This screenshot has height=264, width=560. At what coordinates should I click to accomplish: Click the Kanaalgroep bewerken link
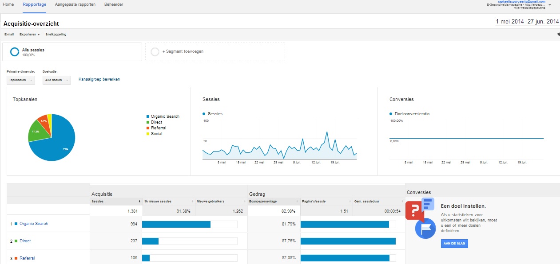(99, 79)
